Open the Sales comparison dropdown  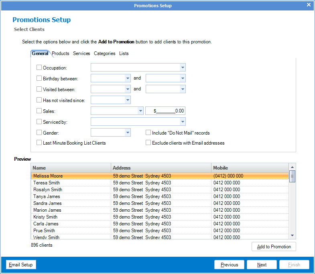(140, 111)
